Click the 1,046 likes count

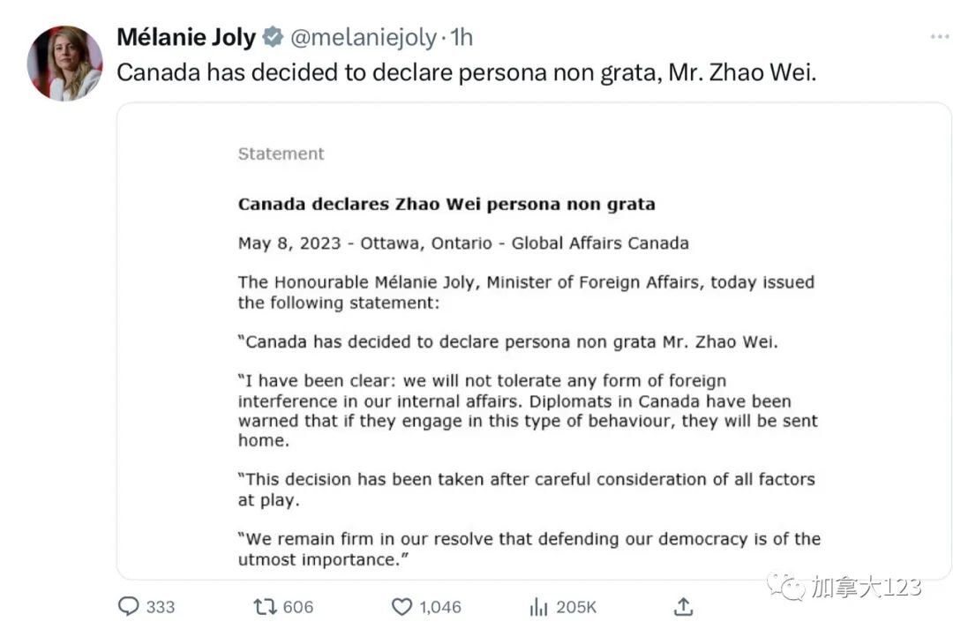[x=440, y=607]
